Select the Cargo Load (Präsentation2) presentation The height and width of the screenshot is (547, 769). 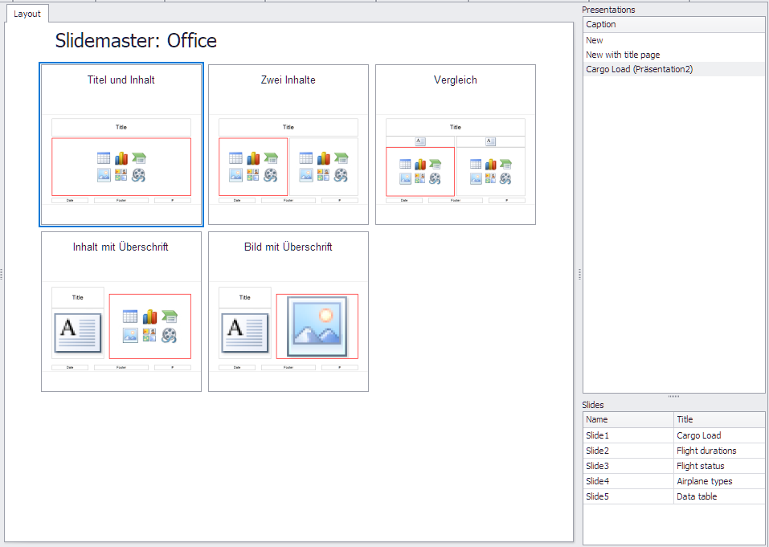coord(639,70)
